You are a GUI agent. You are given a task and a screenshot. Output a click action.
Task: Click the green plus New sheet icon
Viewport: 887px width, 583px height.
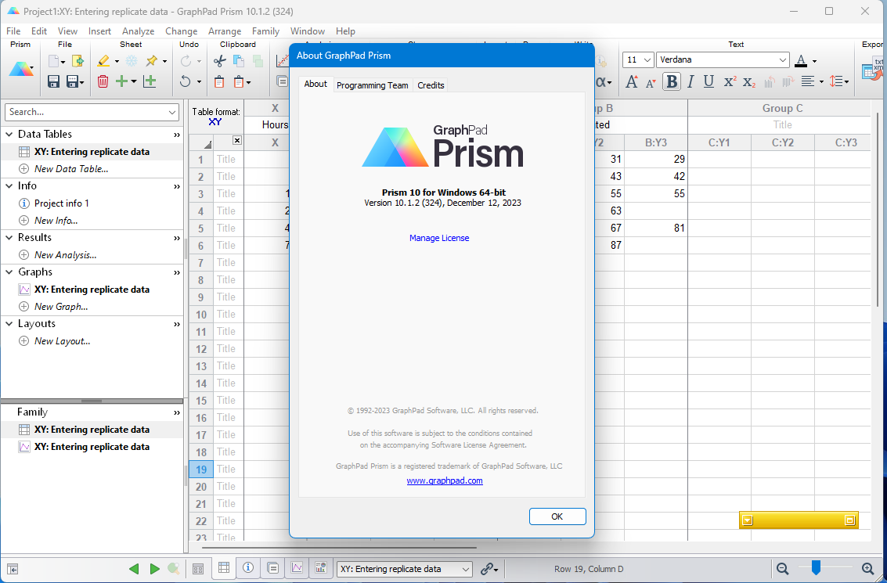tap(121, 81)
